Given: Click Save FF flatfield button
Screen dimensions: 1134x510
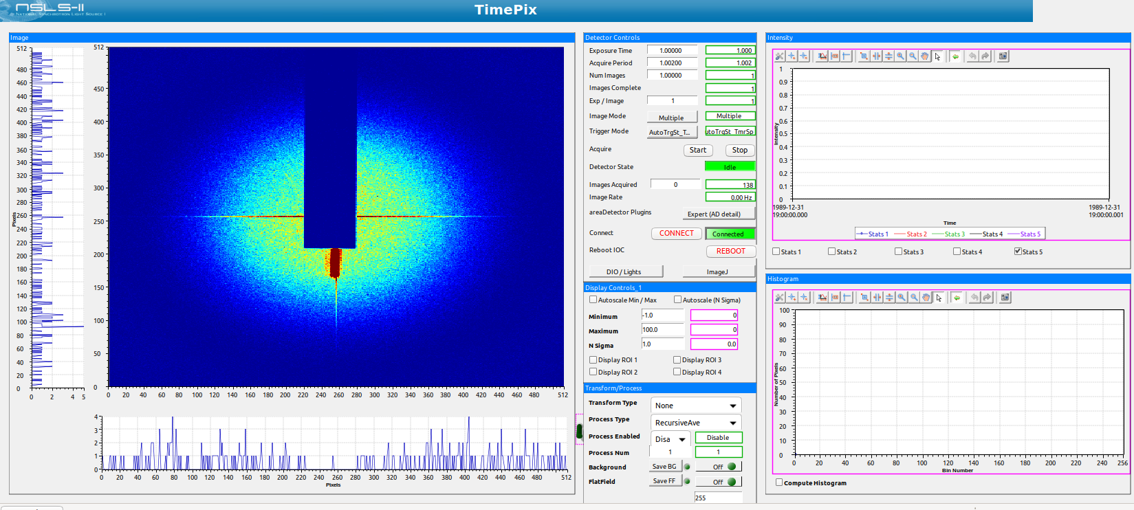Looking at the screenshot, I should coord(664,481).
